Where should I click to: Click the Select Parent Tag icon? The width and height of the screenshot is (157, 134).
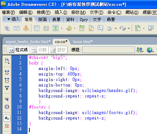pos(7,99)
